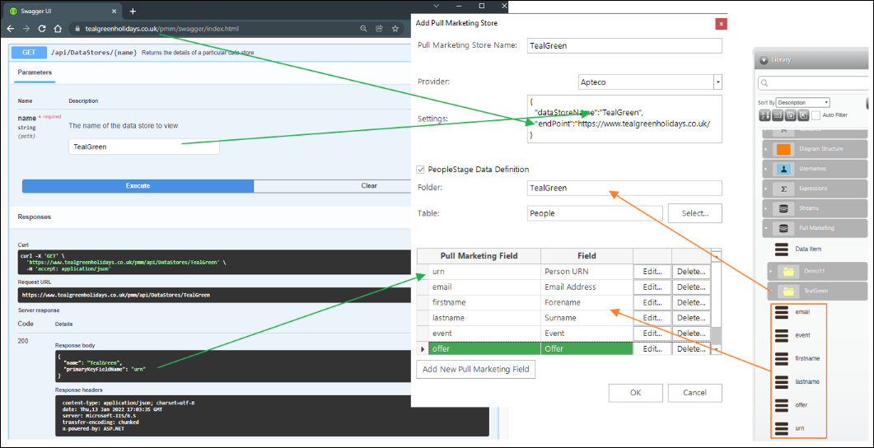Open the Sort By Description dropdown
874x448 pixels.
point(802,102)
